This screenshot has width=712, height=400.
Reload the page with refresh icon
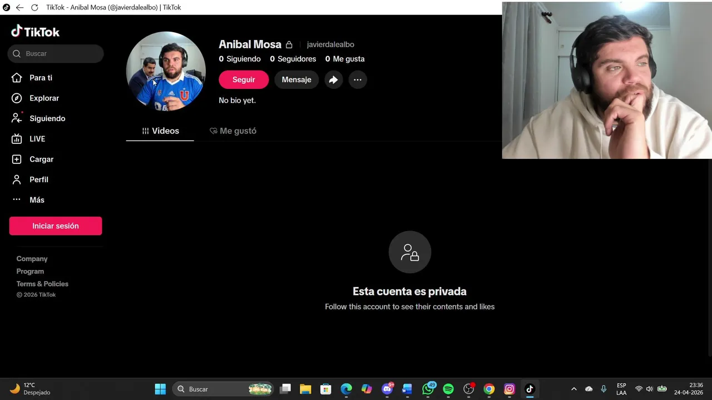pos(34,7)
